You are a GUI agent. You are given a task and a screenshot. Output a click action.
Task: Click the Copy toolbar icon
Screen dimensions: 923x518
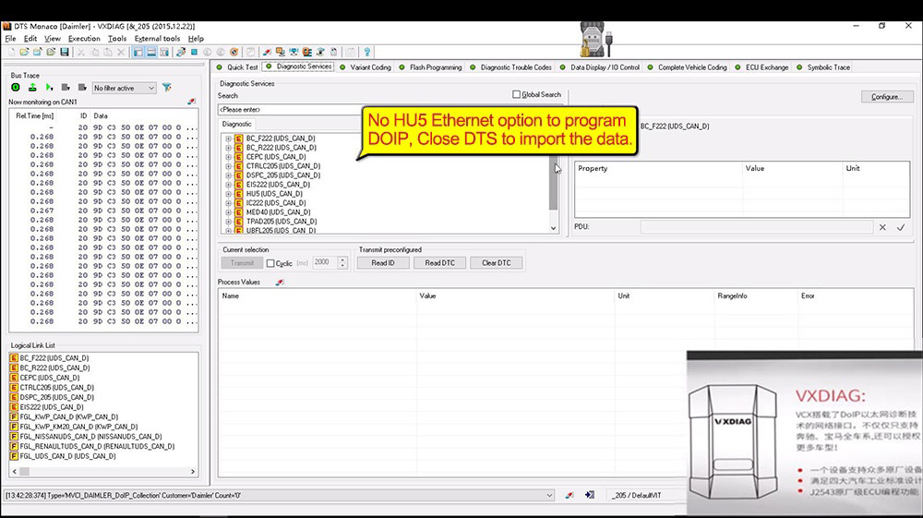[x=95, y=53]
